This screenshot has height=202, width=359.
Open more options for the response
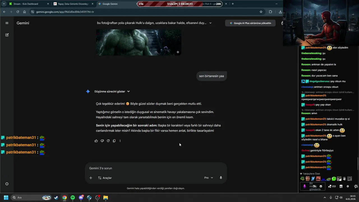click(x=120, y=141)
